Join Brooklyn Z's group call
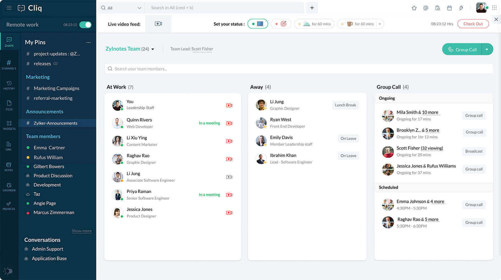 pos(474,132)
